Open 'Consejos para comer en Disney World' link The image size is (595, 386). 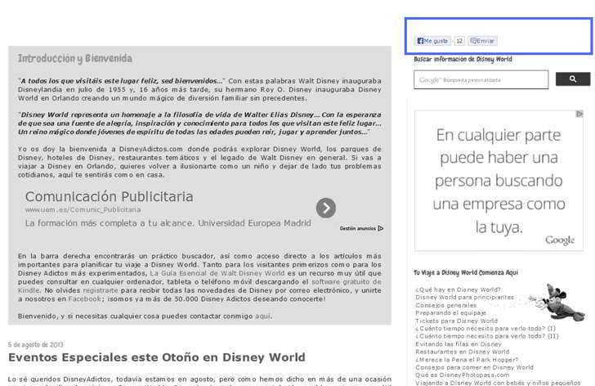click(474, 367)
